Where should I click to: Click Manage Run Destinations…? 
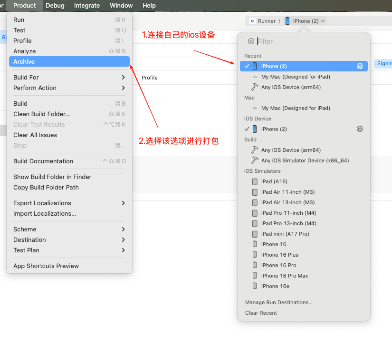279,302
